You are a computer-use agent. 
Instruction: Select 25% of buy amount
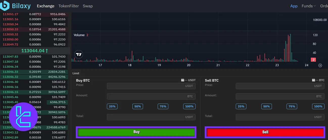[x=112, y=106]
